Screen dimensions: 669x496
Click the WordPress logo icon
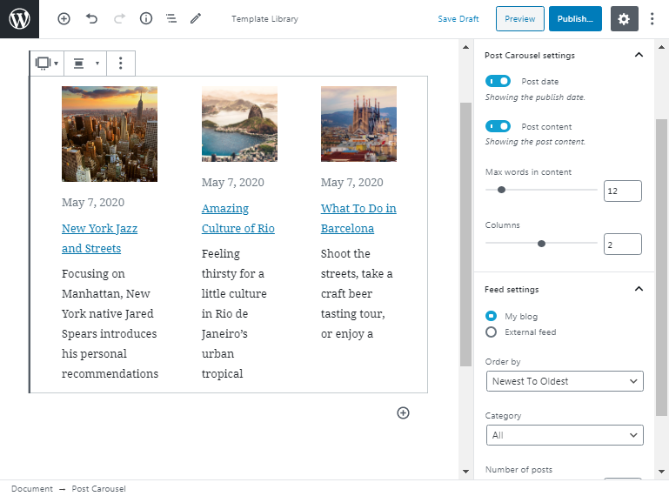point(19,19)
